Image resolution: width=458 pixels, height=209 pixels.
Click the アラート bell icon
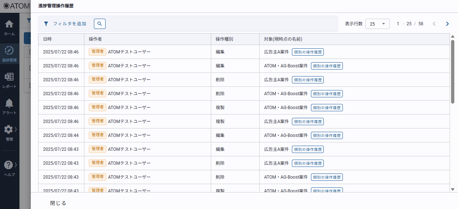coord(9,104)
